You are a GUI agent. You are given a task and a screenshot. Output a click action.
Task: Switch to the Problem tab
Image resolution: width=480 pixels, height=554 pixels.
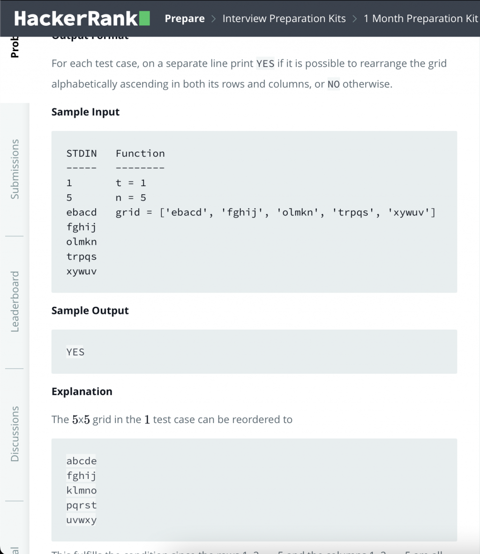point(15,47)
